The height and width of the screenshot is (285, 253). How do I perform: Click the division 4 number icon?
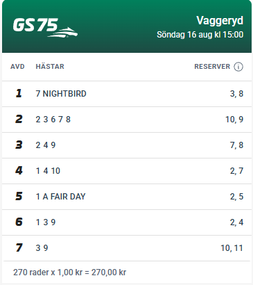pos(19,170)
